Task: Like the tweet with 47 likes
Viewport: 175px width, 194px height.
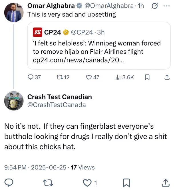Action: point(93,77)
